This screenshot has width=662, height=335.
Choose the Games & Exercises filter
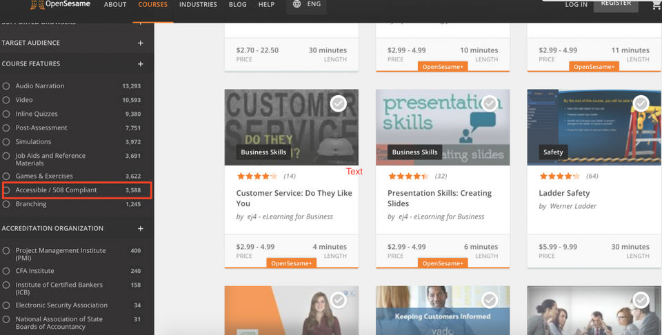(x=6, y=176)
